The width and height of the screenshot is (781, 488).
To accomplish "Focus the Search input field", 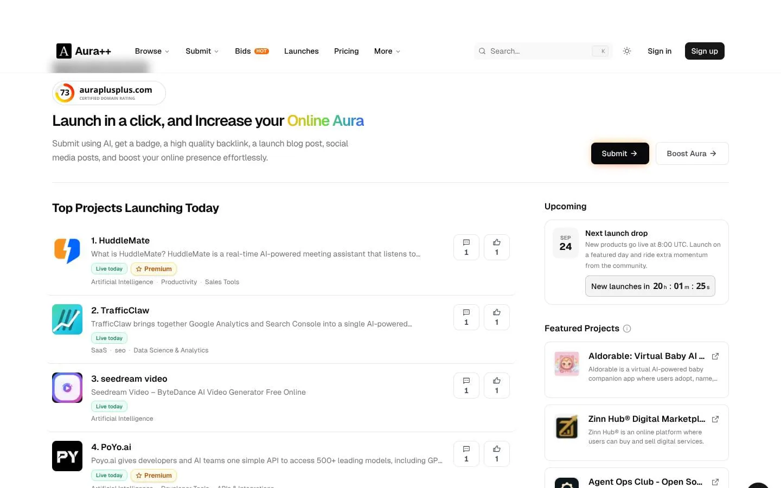I will [x=543, y=51].
